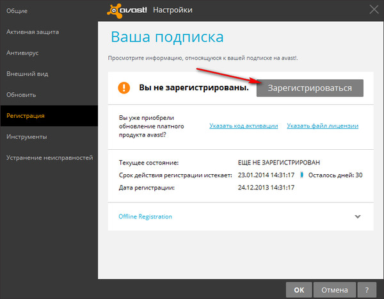Select the Регистрация sidebar item

[49, 116]
